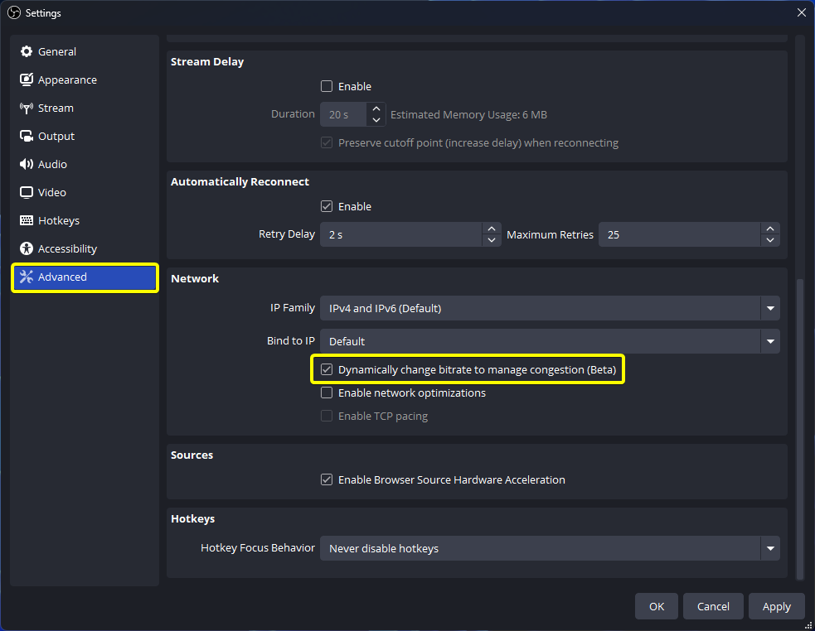Switch to Appearance settings
Image resolution: width=815 pixels, height=631 pixels.
(x=85, y=79)
